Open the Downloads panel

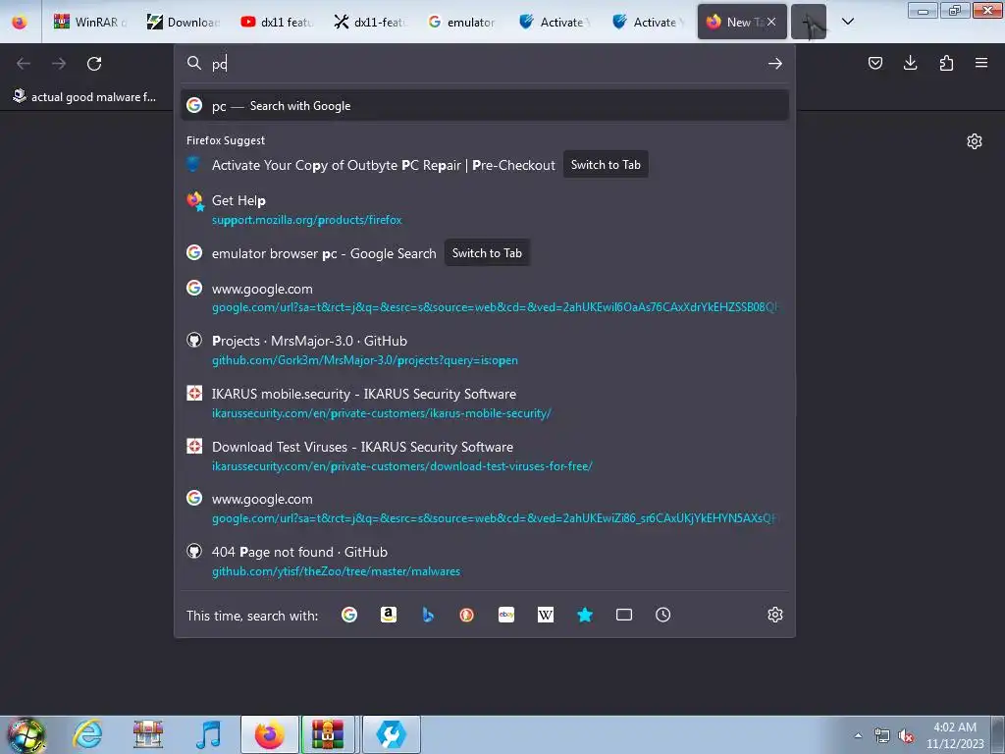pyautogui.click(x=910, y=63)
